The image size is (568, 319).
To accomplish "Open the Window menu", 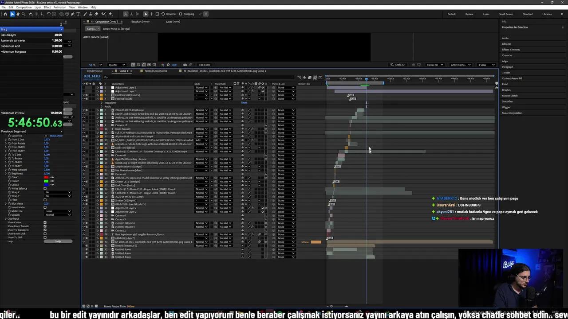I will [83, 8].
